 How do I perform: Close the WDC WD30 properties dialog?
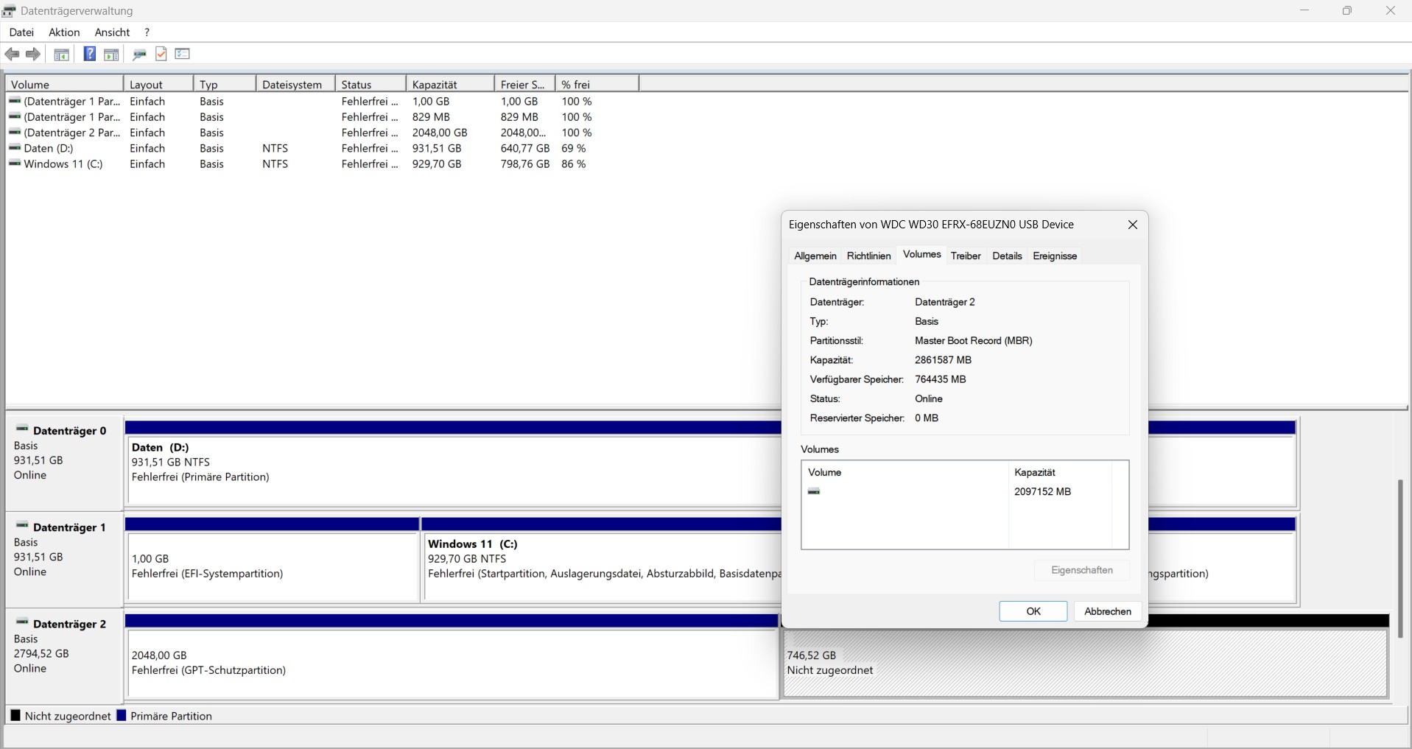(1133, 225)
